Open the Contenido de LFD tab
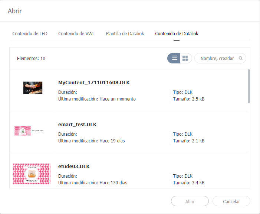This screenshot has width=260, height=214. coord(30,33)
